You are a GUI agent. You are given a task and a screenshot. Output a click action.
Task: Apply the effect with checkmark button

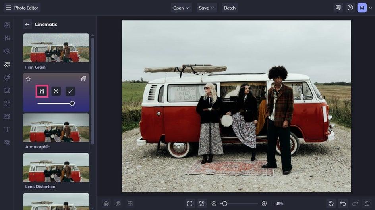coord(70,91)
